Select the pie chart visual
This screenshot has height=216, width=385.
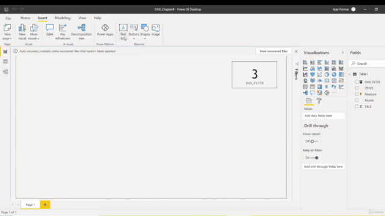(327, 74)
